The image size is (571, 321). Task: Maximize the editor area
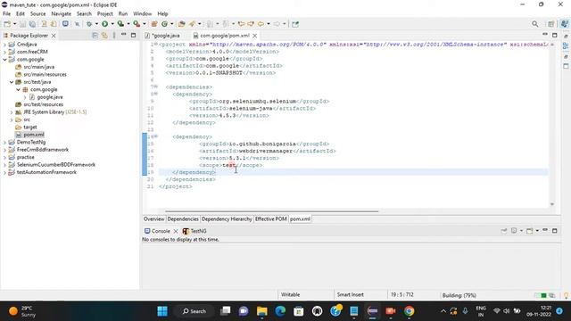click(x=555, y=36)
